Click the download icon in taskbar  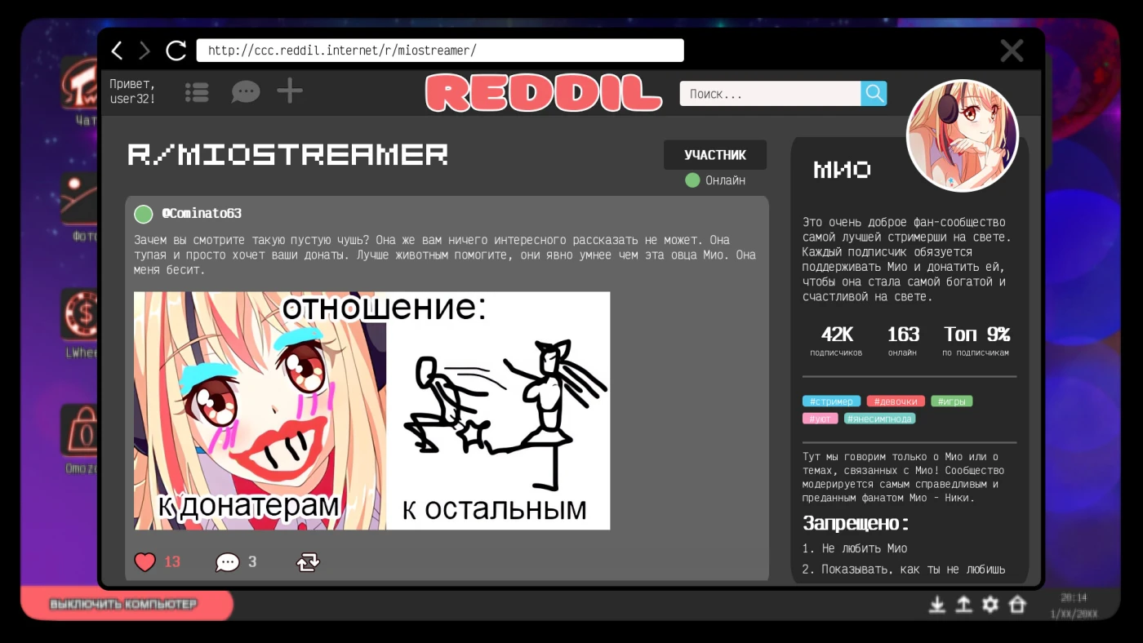(x=937, y=605)
